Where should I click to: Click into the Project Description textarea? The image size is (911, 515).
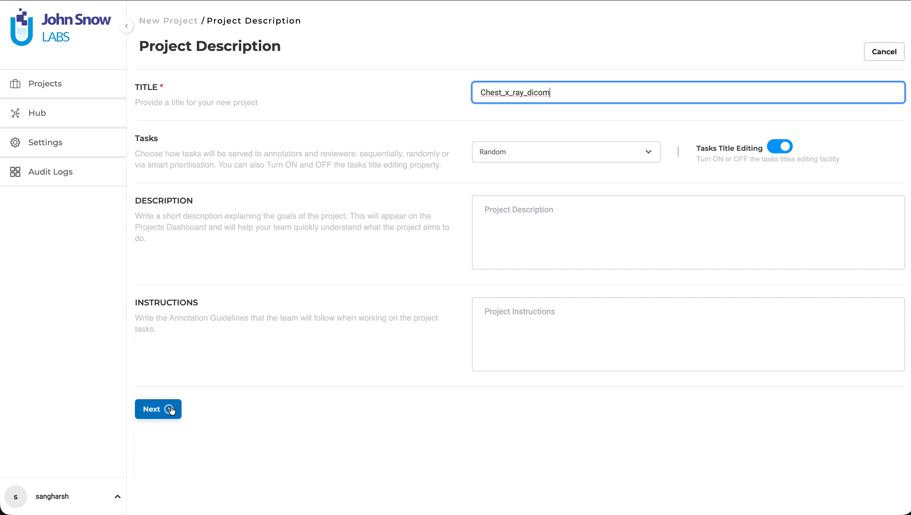(688, 232)
